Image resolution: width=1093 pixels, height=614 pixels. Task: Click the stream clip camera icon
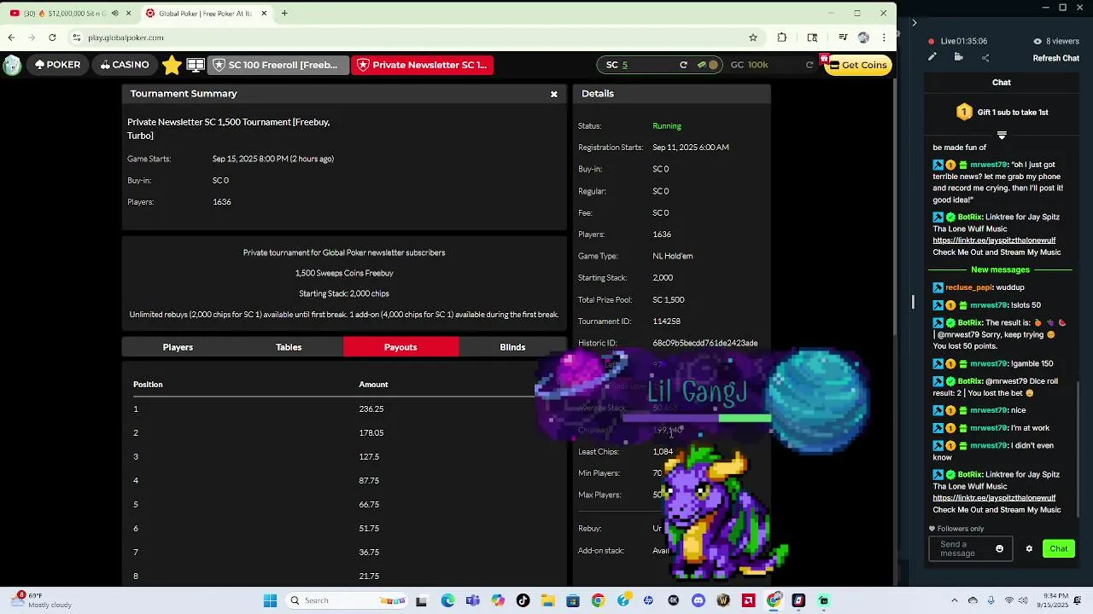(x=959, y=58)
